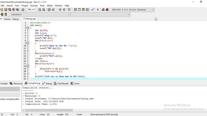The width and height of the screenshot is (207, 116).
Task: Collapse the for-loop fold at line 9
Action: [x=28, y=43]
